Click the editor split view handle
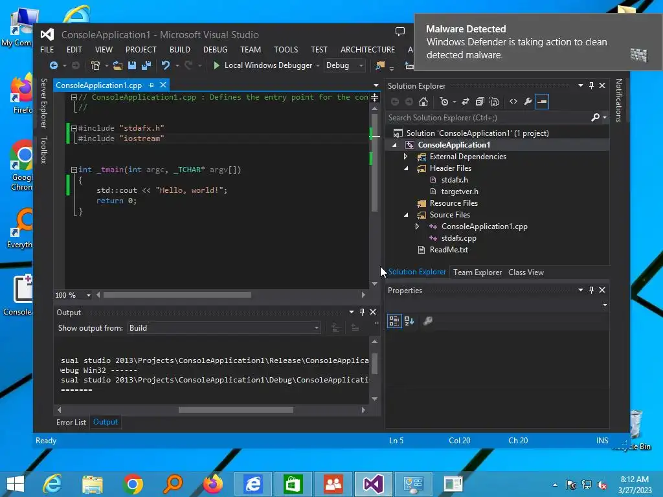The width and height of the screenshot is (663, 497). pyautogui.click(x=375, y=98)
